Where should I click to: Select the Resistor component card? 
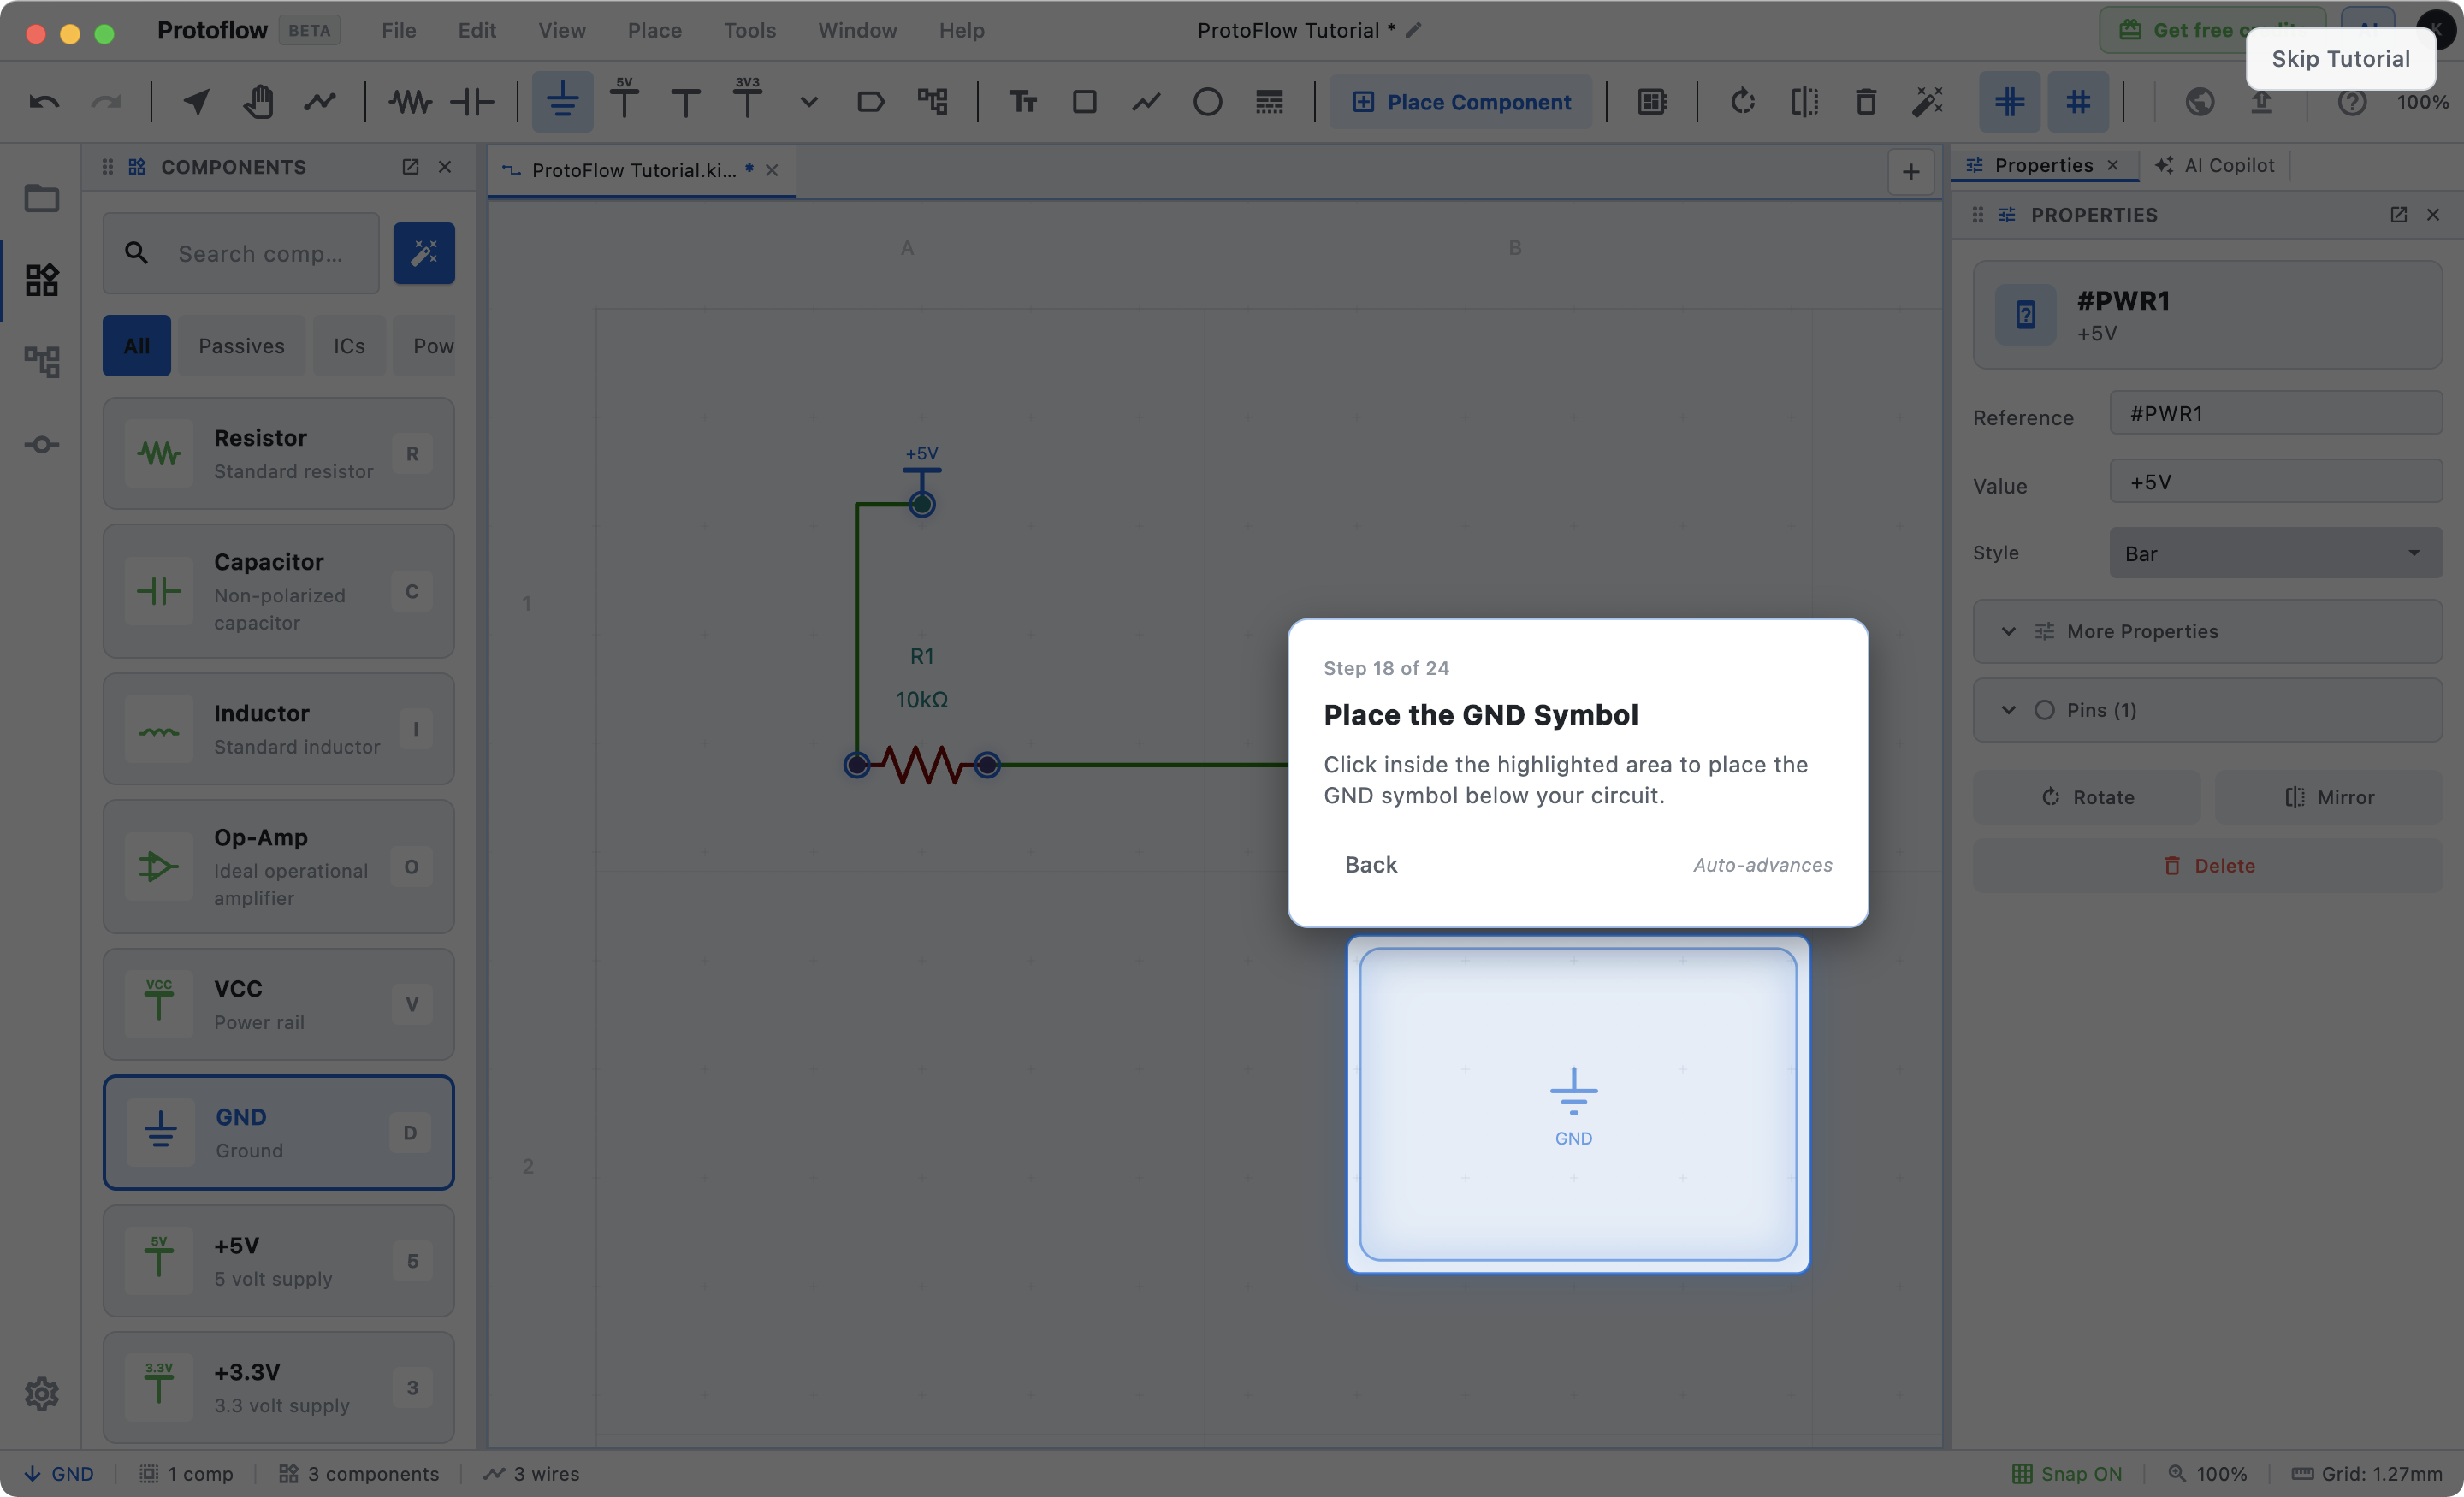[x=278, y=453]
